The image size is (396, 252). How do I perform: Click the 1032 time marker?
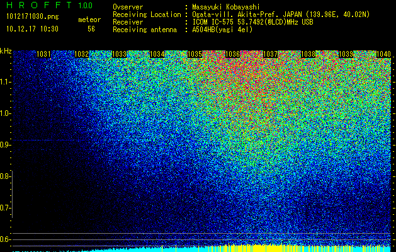(81, 54)
